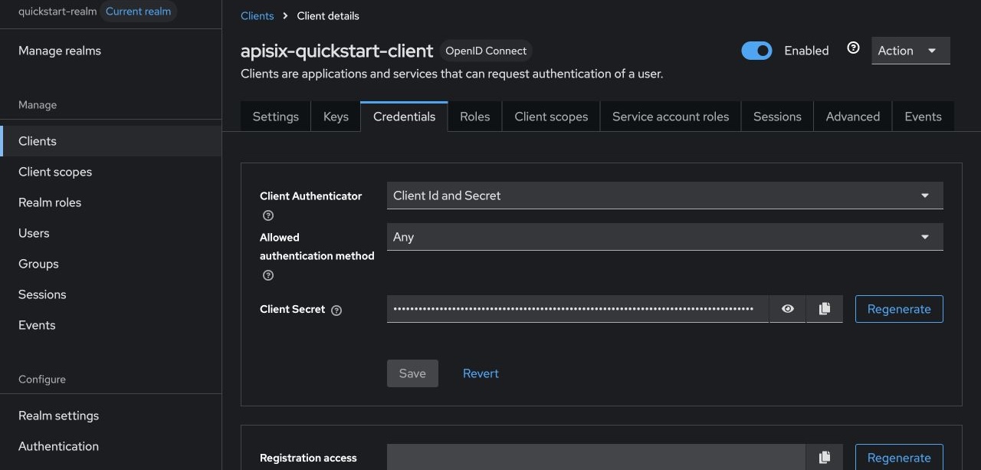View the client Sessions tab

pos(777,117)
